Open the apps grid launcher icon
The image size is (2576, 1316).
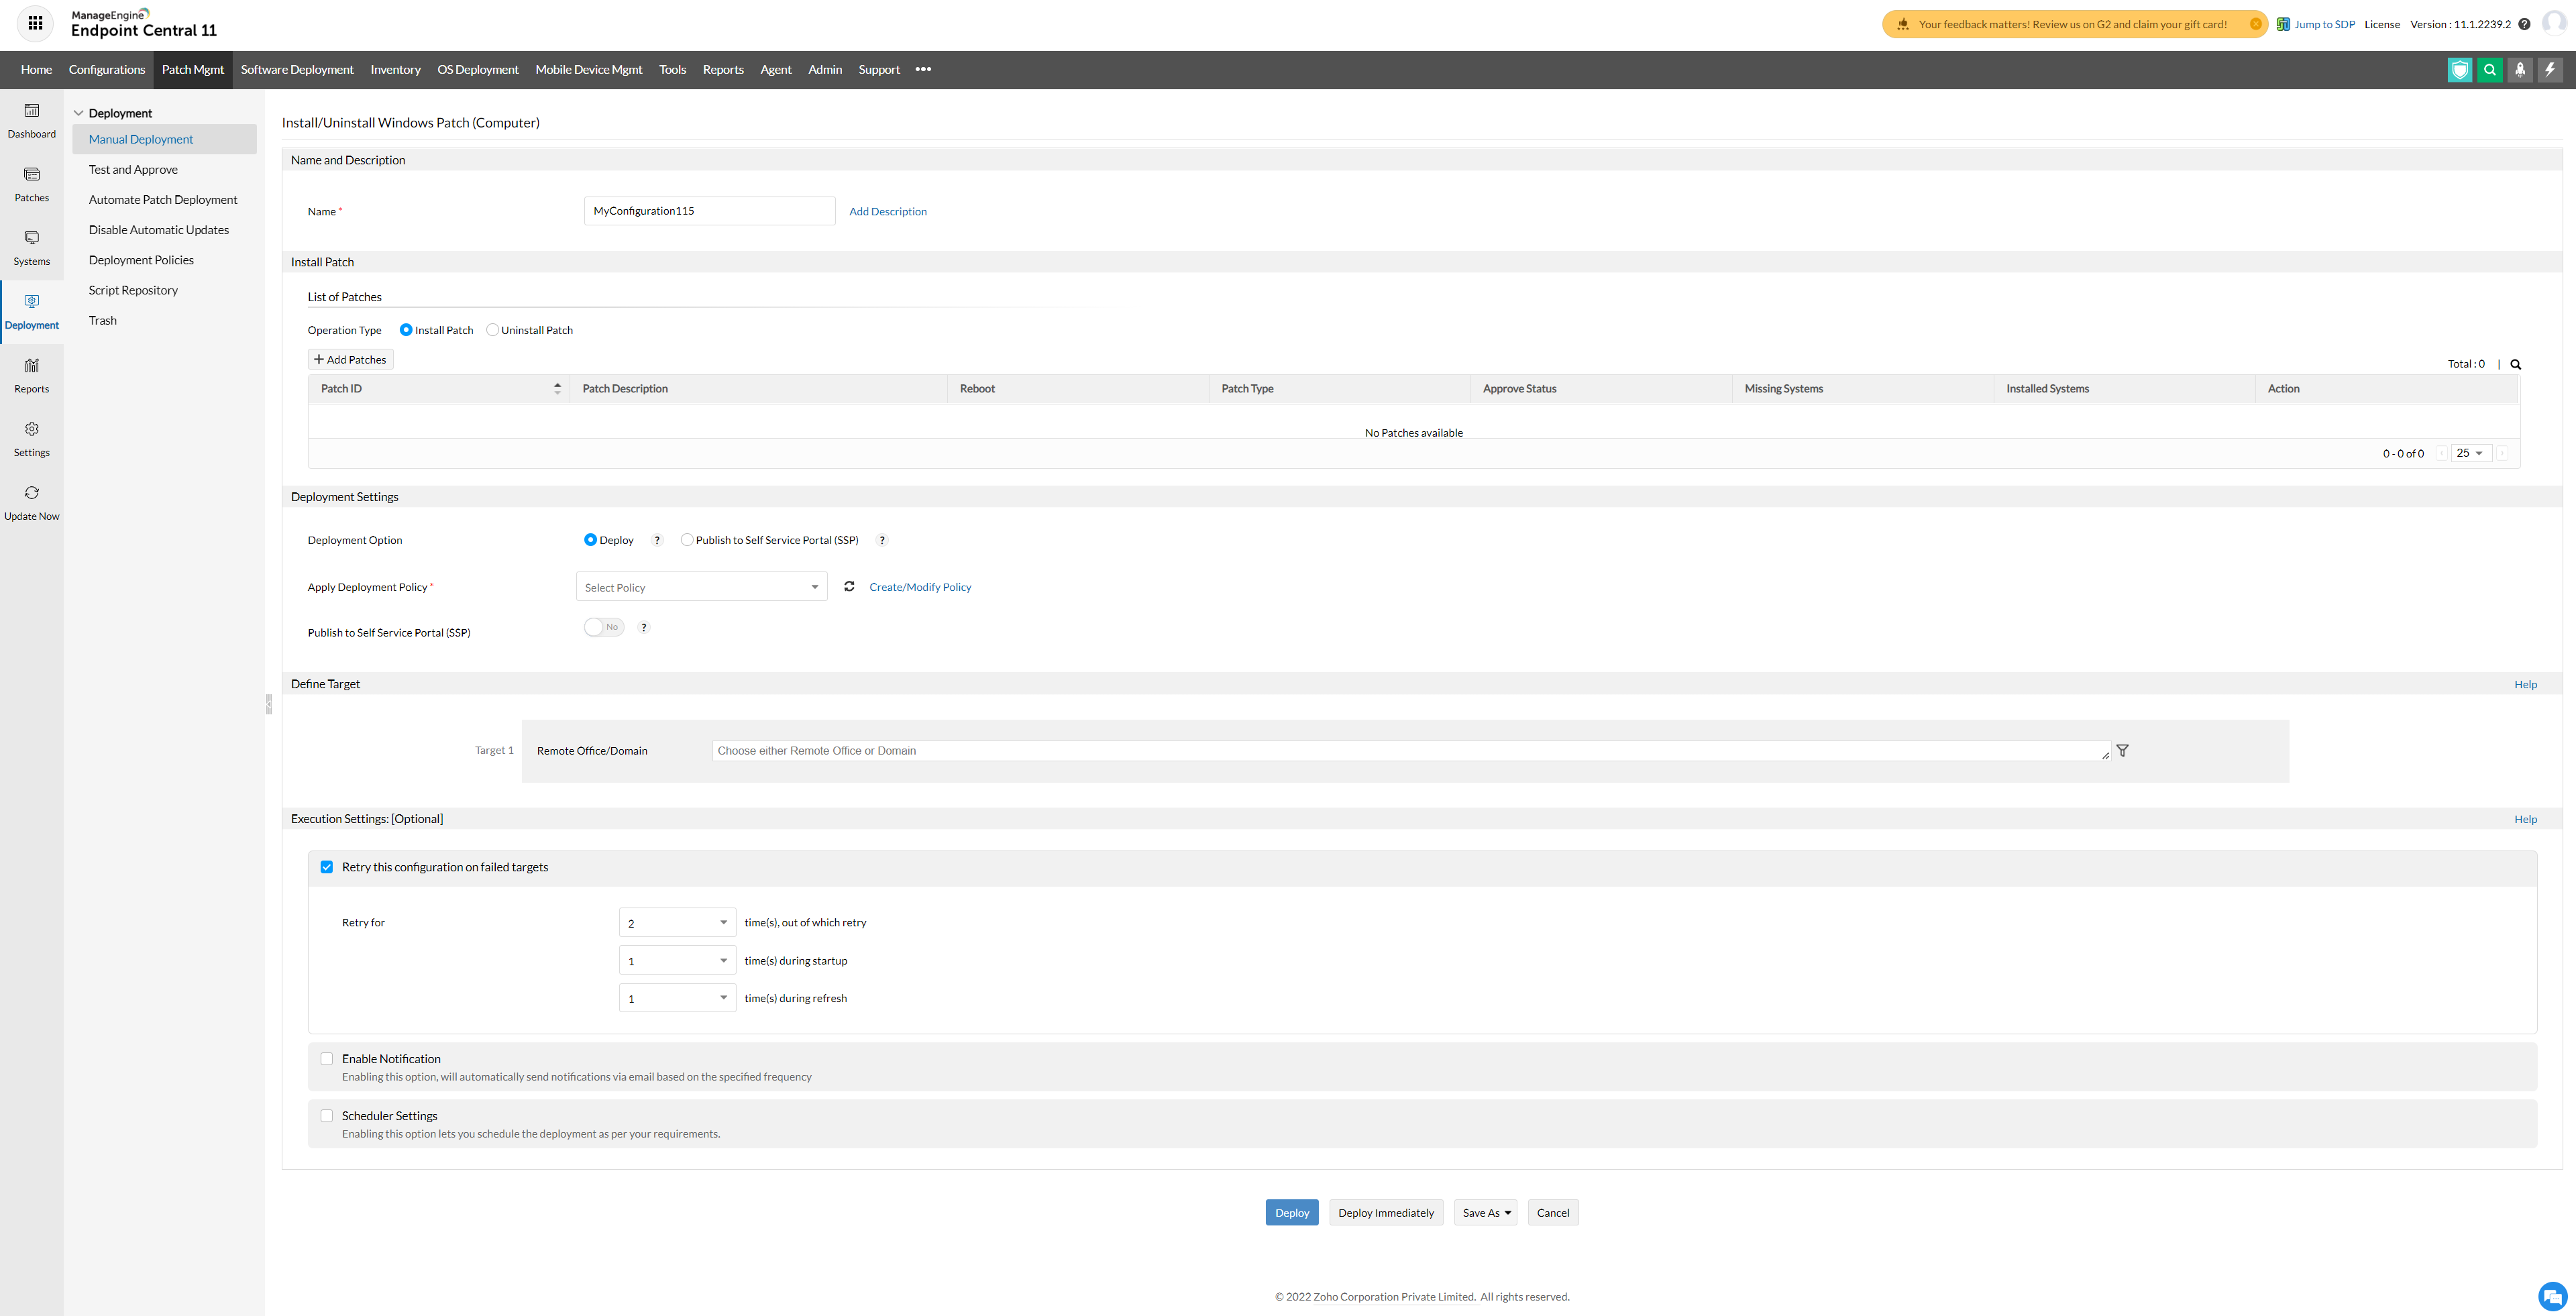point(35,23)
